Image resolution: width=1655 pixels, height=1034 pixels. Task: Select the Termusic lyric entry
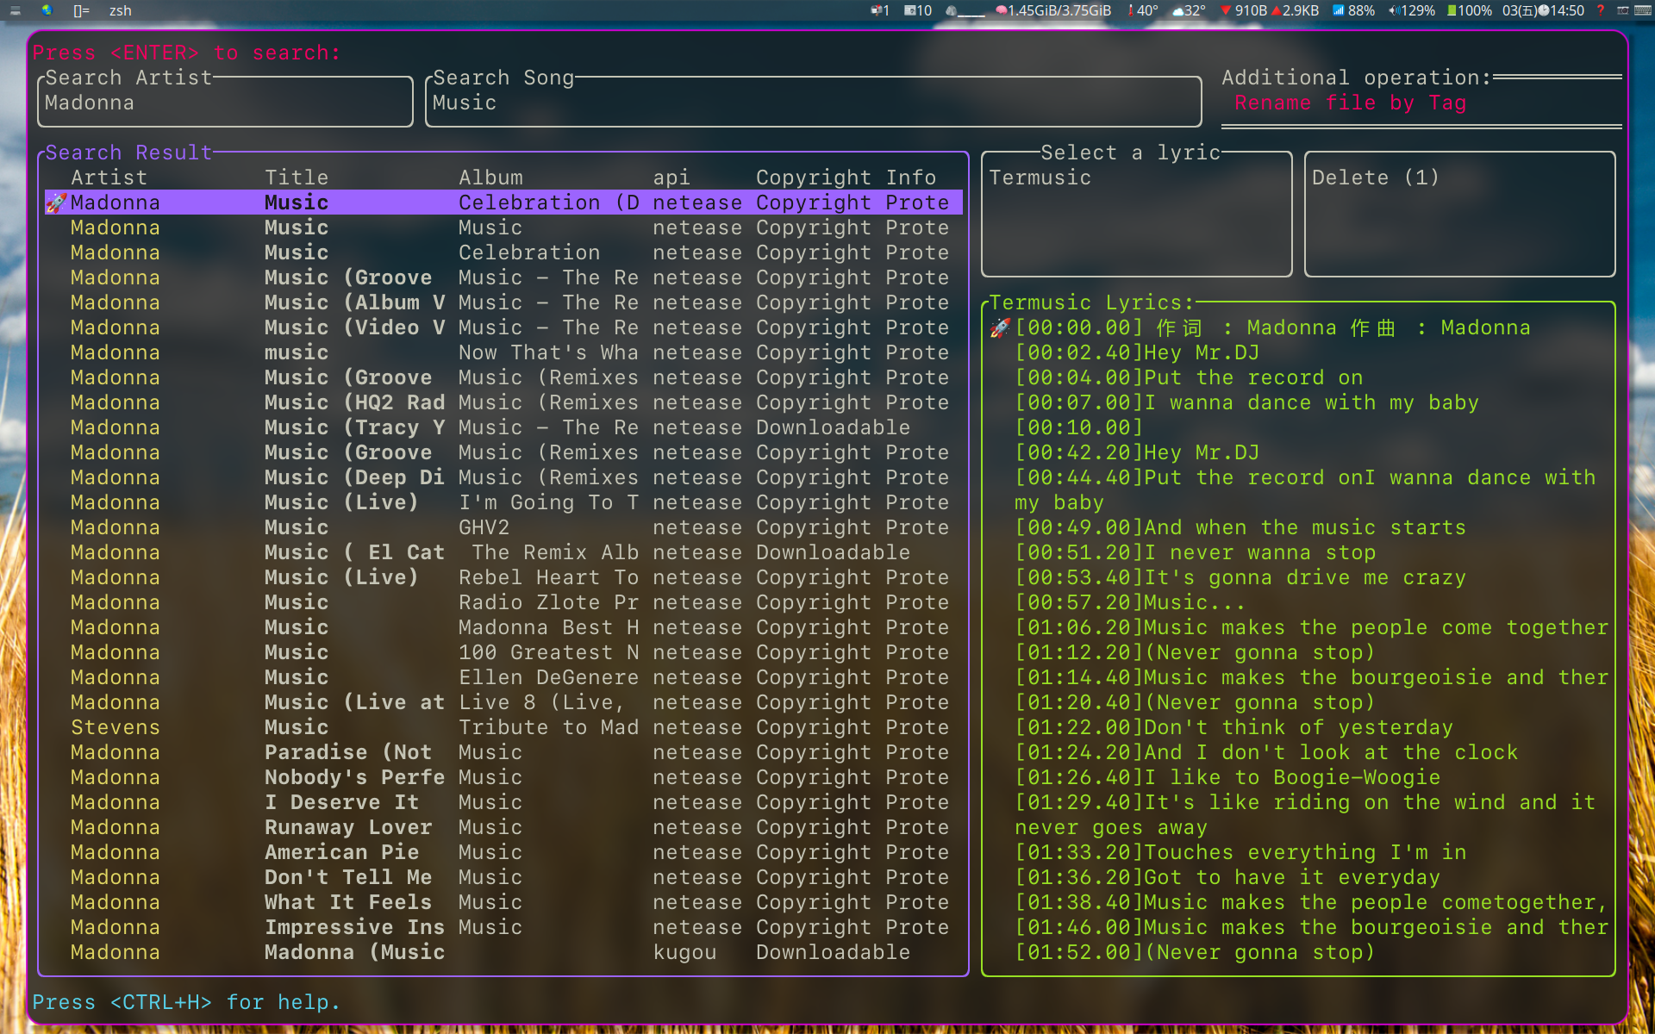point(1040,178)
